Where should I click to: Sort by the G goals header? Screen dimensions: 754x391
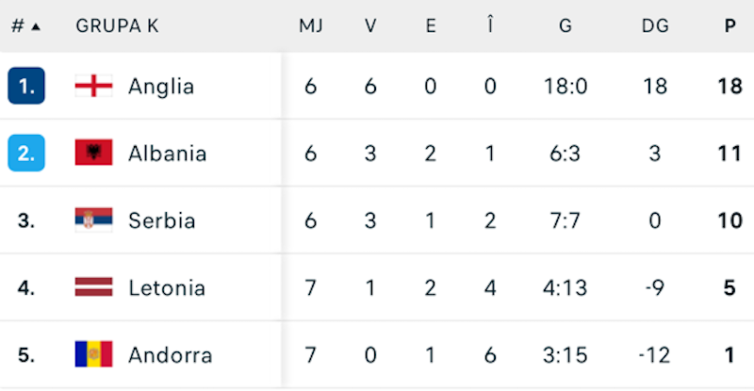565,26
